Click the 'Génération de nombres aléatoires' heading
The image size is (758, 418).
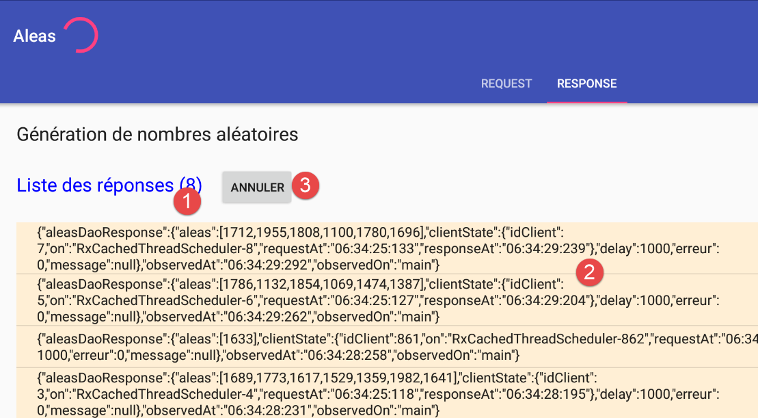[x=157, y=134]
